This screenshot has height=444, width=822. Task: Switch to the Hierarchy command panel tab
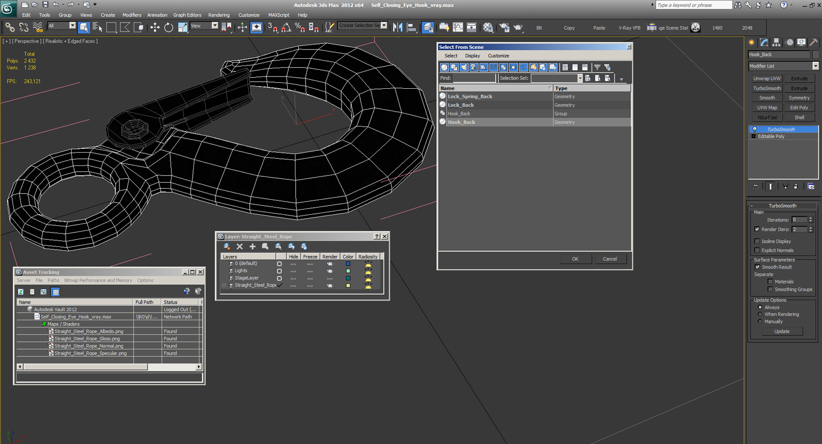(x=776, y=42)
